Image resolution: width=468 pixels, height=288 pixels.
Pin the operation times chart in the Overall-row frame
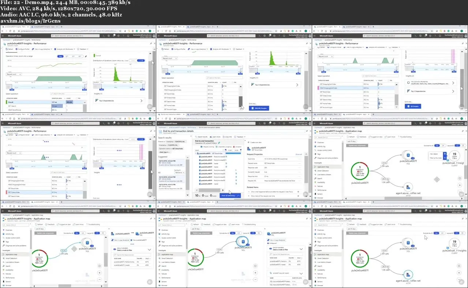(x=86, y=56)
